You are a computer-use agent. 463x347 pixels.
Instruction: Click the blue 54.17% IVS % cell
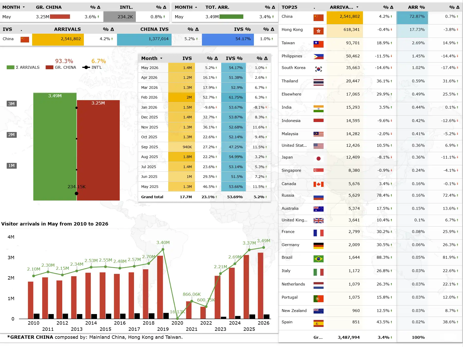[x=228, y=39]
